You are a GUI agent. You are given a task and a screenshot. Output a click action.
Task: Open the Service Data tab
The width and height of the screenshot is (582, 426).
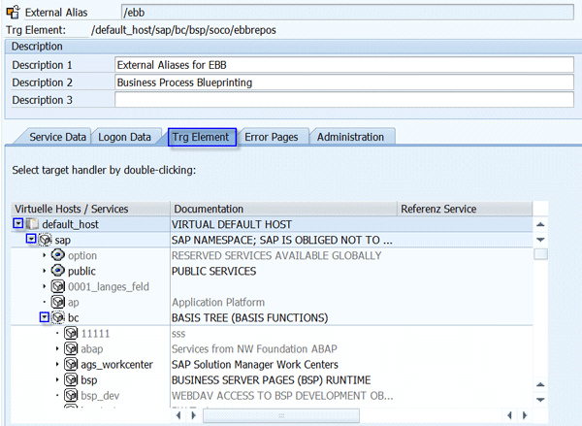(57, 137)
